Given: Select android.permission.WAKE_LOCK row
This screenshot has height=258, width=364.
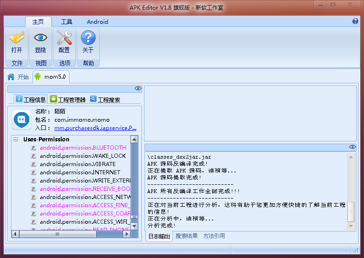Looking at the screenshot, I should click(x=83, y=156).
